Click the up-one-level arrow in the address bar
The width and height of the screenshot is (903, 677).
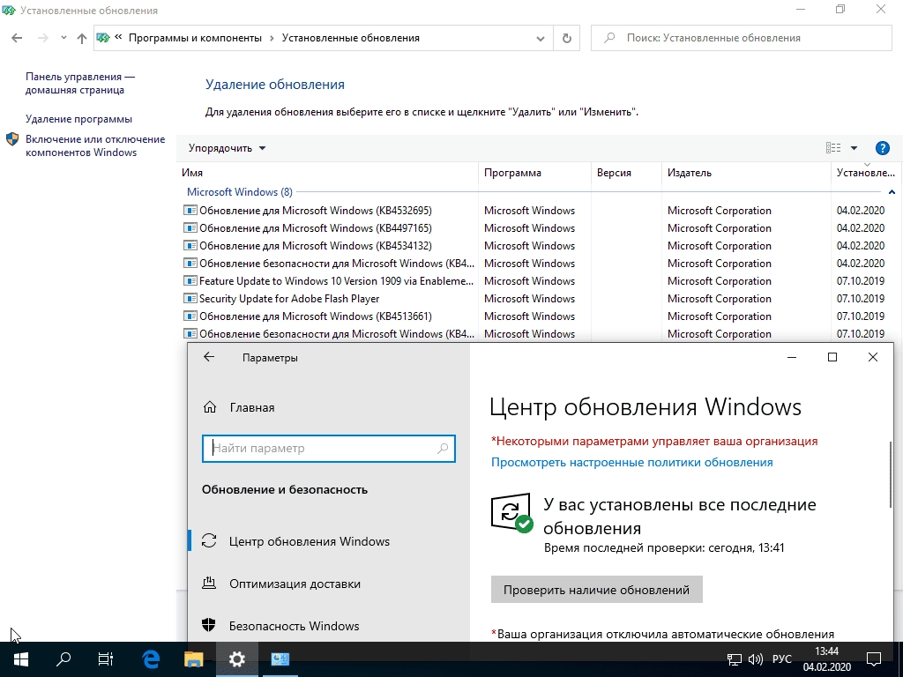point(82,38)
